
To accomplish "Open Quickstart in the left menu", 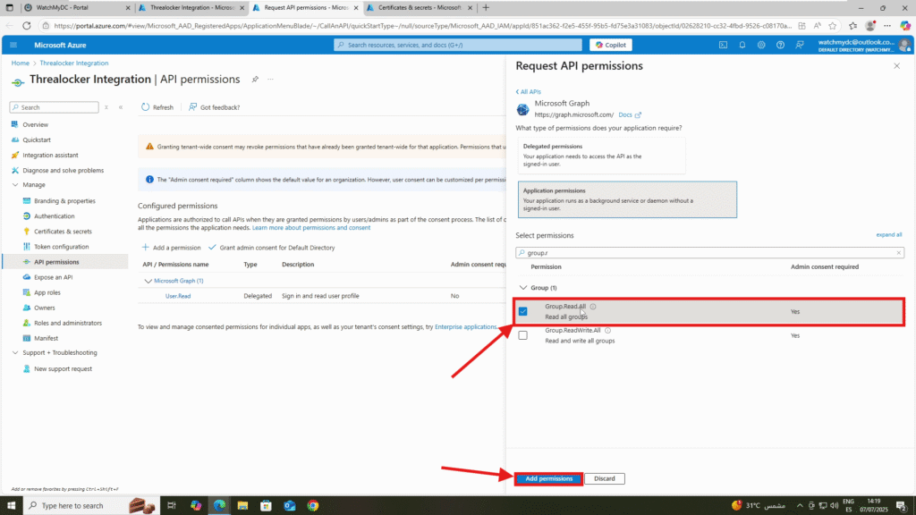I will pos(36,139).
